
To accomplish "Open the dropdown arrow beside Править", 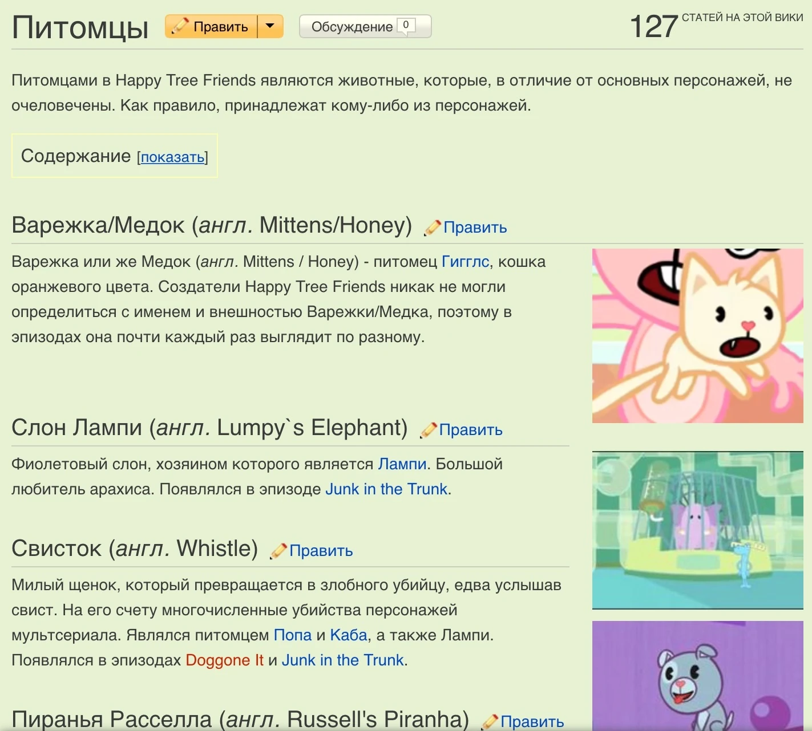I will point(270,27).
